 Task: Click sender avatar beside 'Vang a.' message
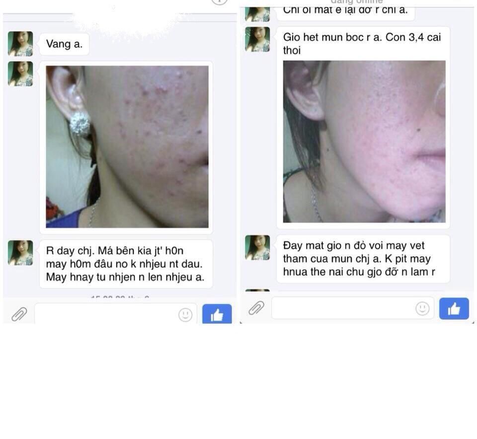pos(20,44)
